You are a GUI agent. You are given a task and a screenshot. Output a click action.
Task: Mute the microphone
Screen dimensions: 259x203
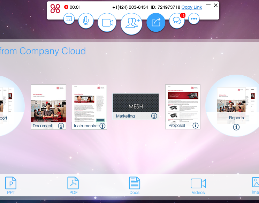coord(86,21)
